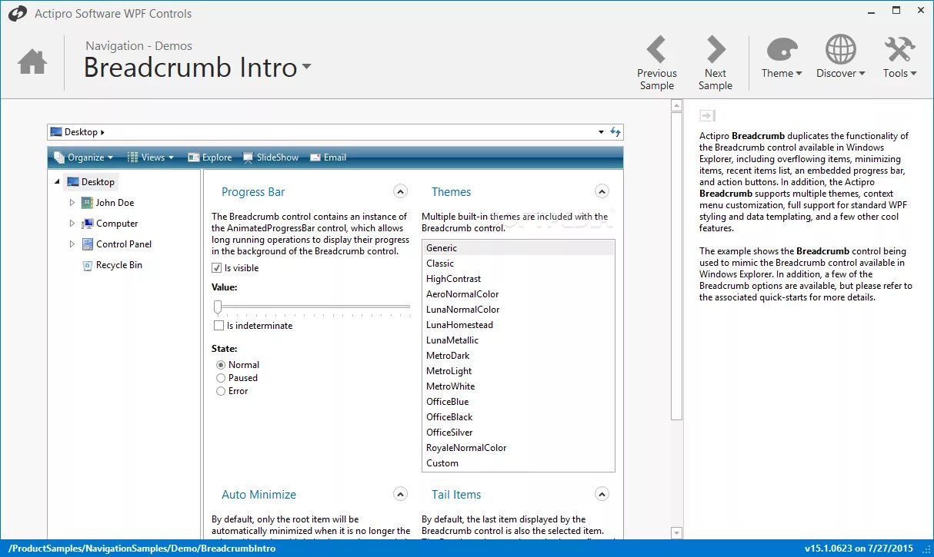Click the status bar sample path text
This screenshot has height=557, width=934.
coord(142,549)
